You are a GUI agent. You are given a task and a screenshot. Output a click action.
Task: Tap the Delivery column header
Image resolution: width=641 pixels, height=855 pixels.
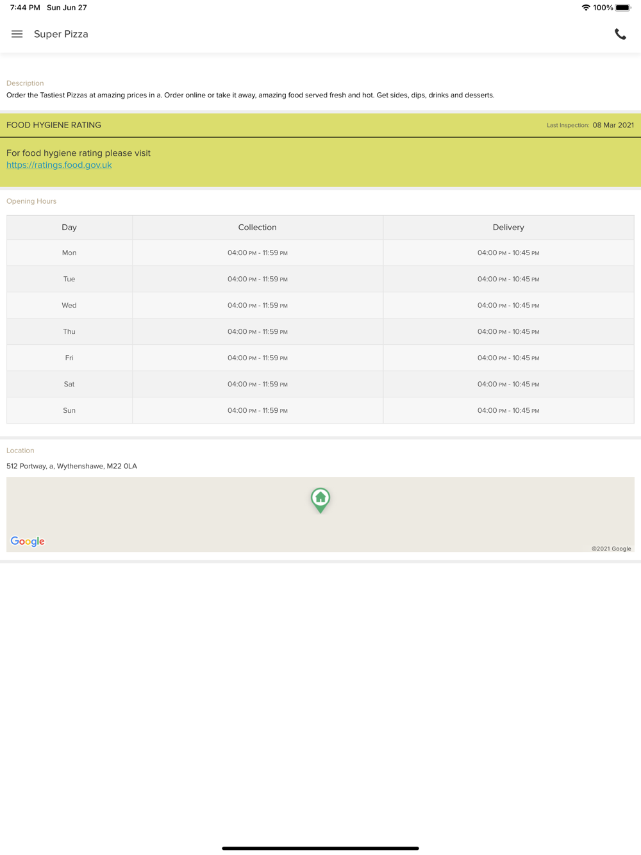(508, 228)
